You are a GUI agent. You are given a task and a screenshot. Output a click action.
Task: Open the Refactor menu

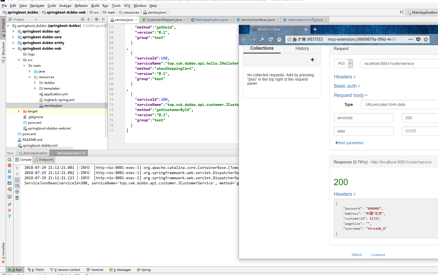(81, 5)
